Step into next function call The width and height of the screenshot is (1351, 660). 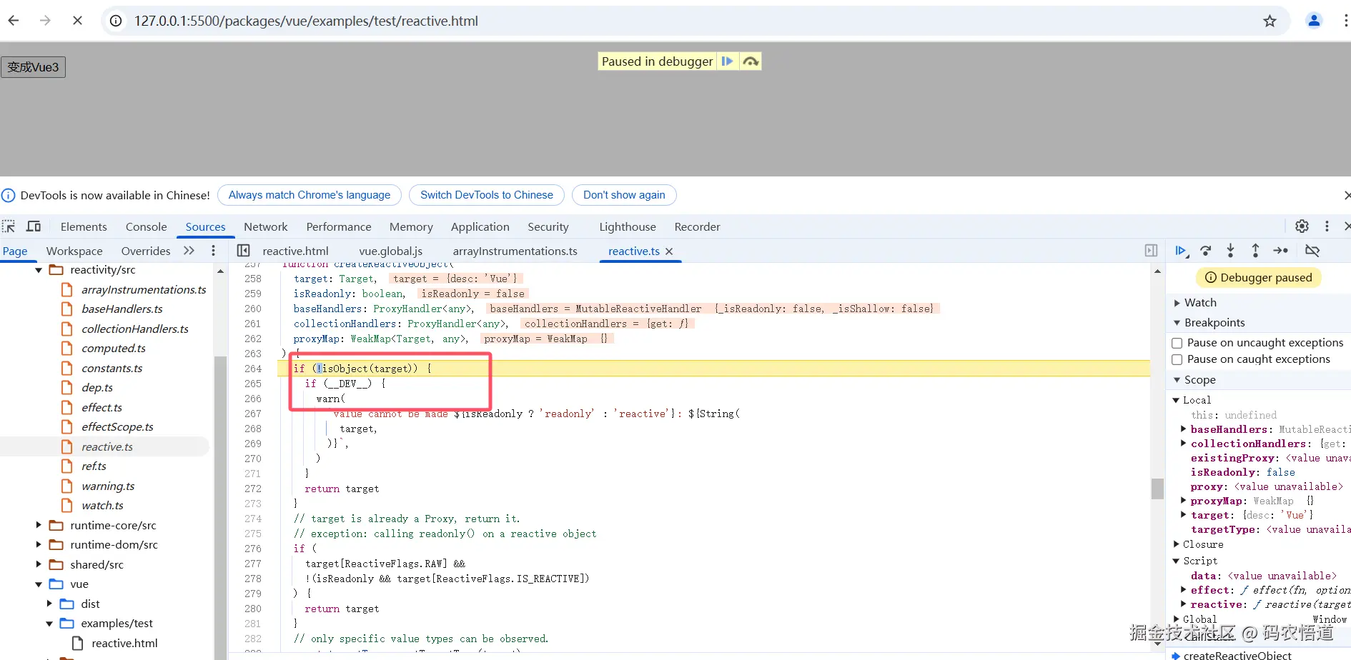1230,251
